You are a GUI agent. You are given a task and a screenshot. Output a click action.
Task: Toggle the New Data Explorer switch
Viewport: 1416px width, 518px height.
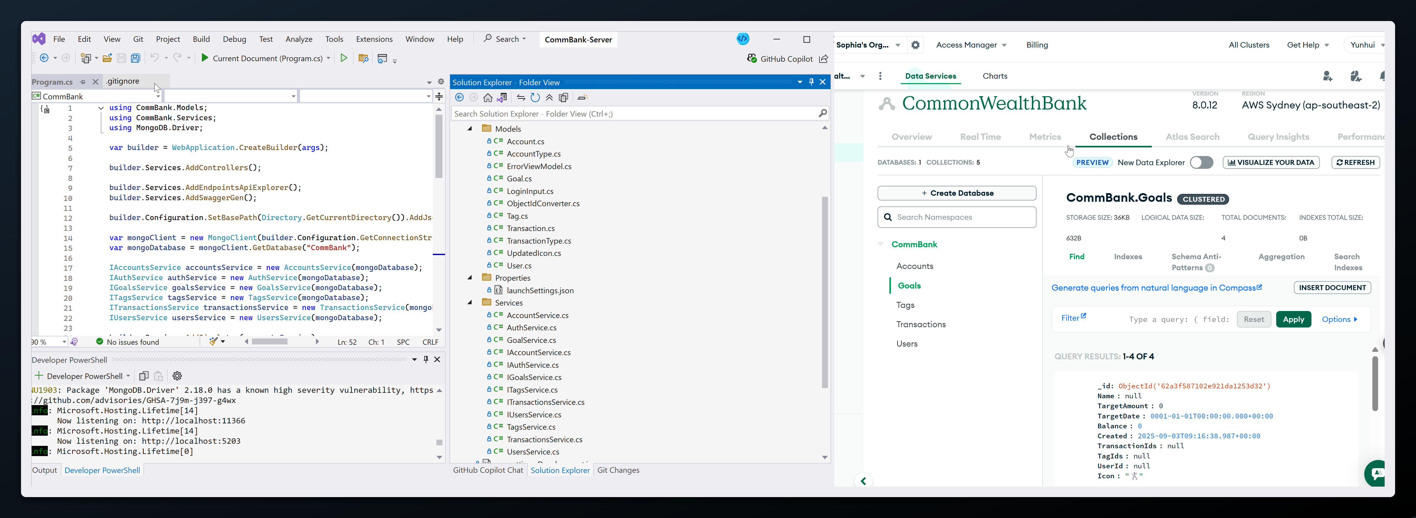point(1201,163)
